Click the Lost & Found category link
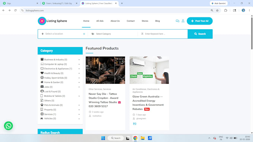The width and height of the screenshot is (253, 142). click(52, 91)
